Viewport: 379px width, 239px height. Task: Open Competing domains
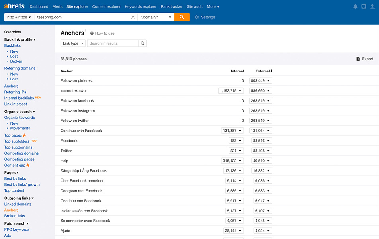click(x=21, y=153)
